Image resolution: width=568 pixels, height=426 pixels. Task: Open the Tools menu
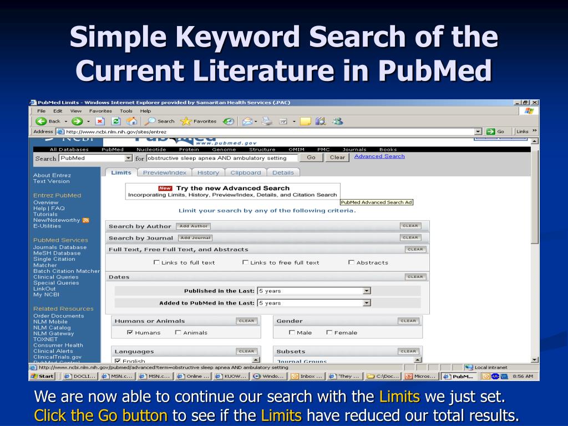tap(126, 111)
